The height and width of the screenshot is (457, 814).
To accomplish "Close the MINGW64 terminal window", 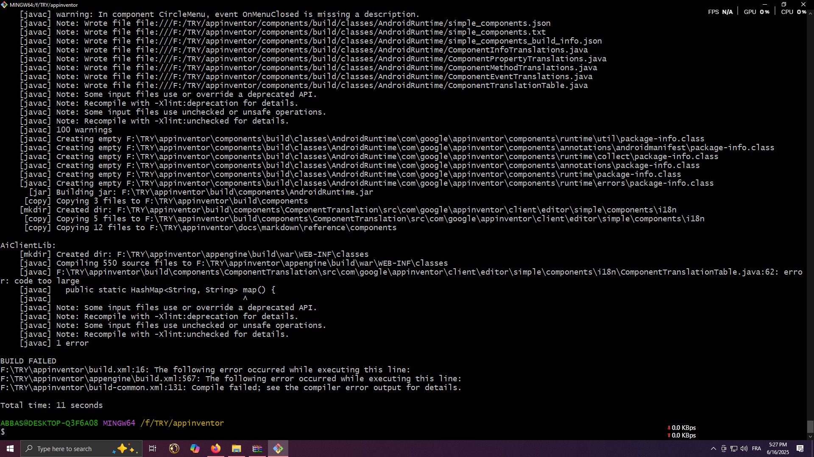I will pyautogui.click(x=803, y=4).
